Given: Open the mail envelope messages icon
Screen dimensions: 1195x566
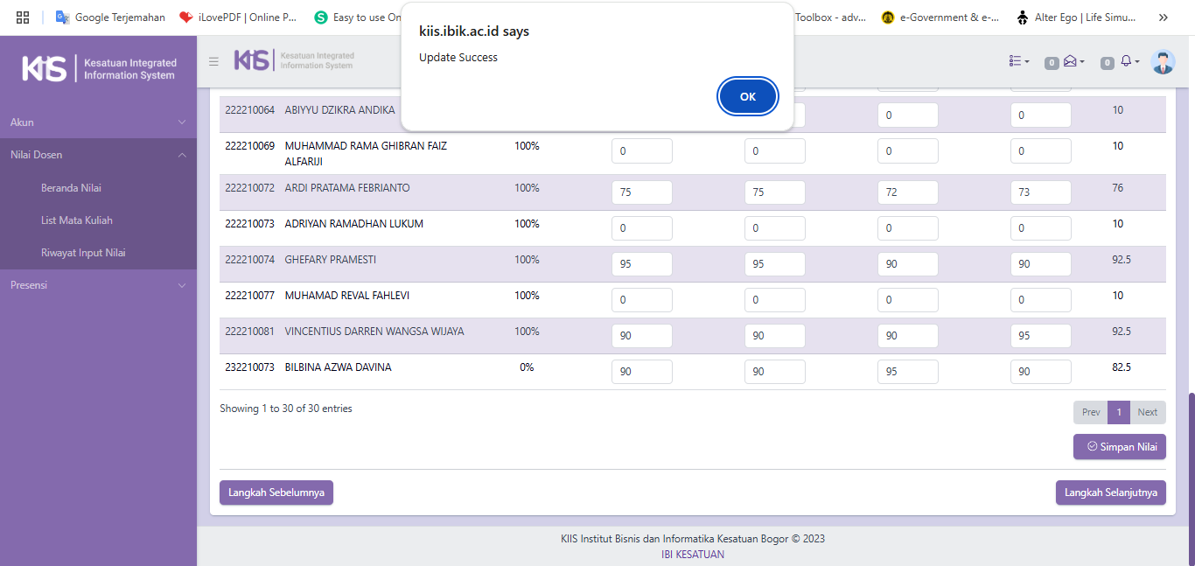Looking at the screenshot, I should coord(1070,61).
